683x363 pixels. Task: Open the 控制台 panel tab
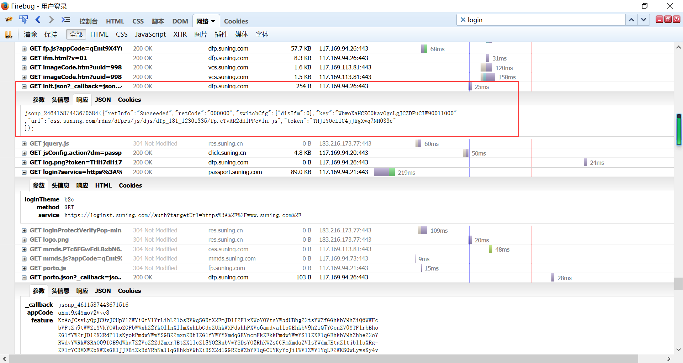click(88, 21)
